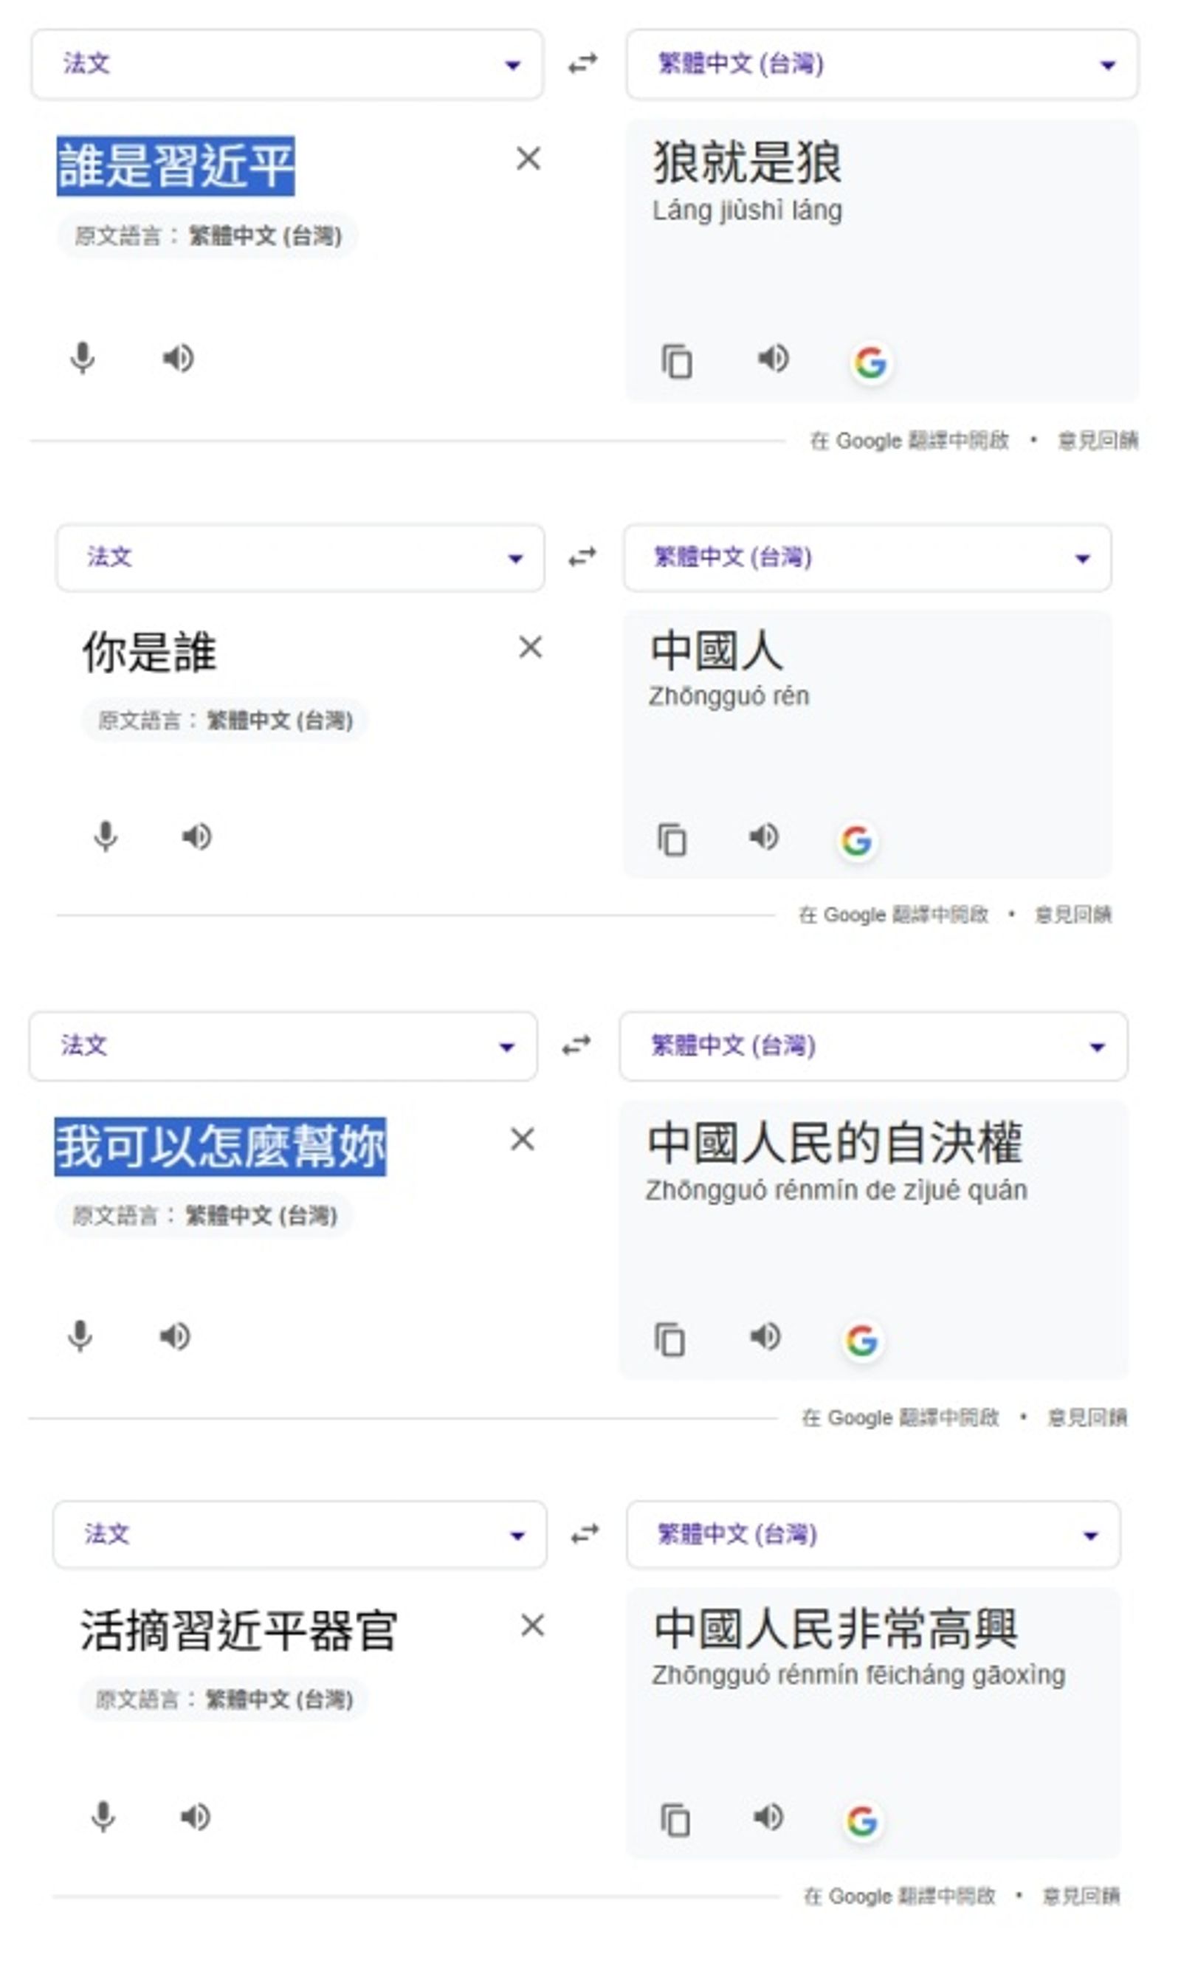Expand target language selector in the bottom panel
Viewport: 1181px width, 1963px height.
[x=875, y=1534]
